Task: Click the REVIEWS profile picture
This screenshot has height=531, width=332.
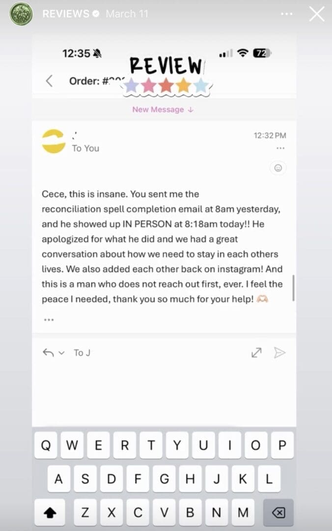Action: click(20, 13)
